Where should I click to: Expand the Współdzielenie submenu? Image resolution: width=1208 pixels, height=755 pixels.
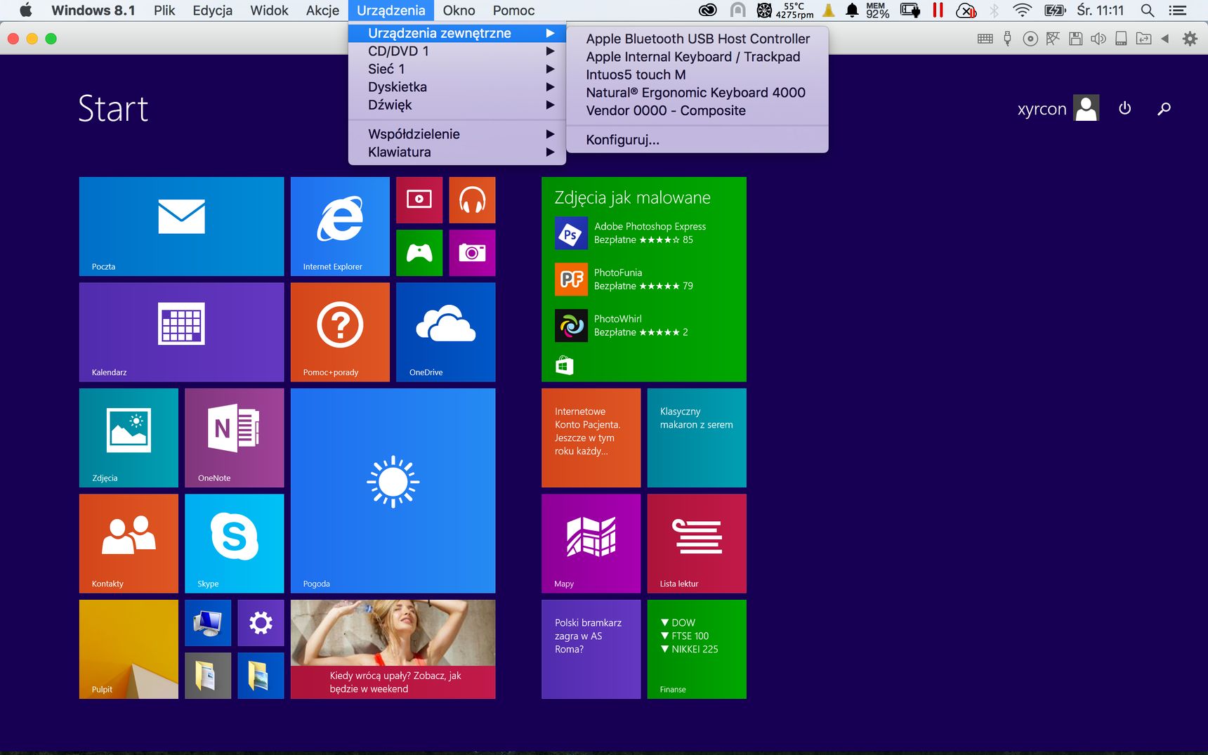[x=457, y=134]
